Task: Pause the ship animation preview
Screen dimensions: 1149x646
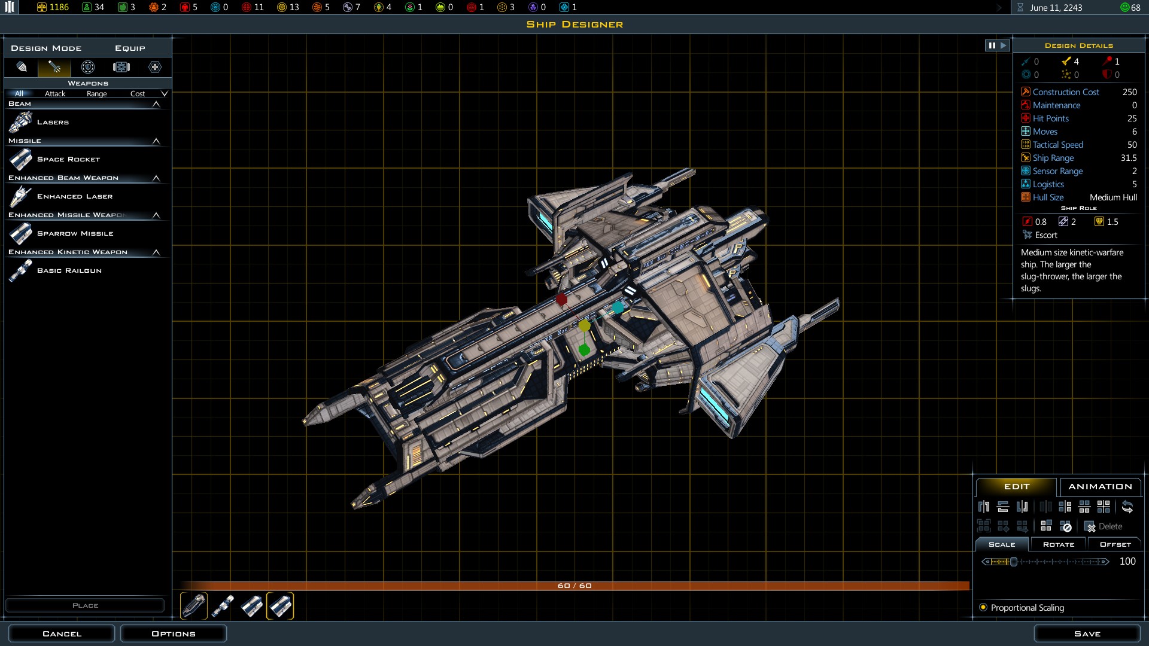Action: pos(992,45)
